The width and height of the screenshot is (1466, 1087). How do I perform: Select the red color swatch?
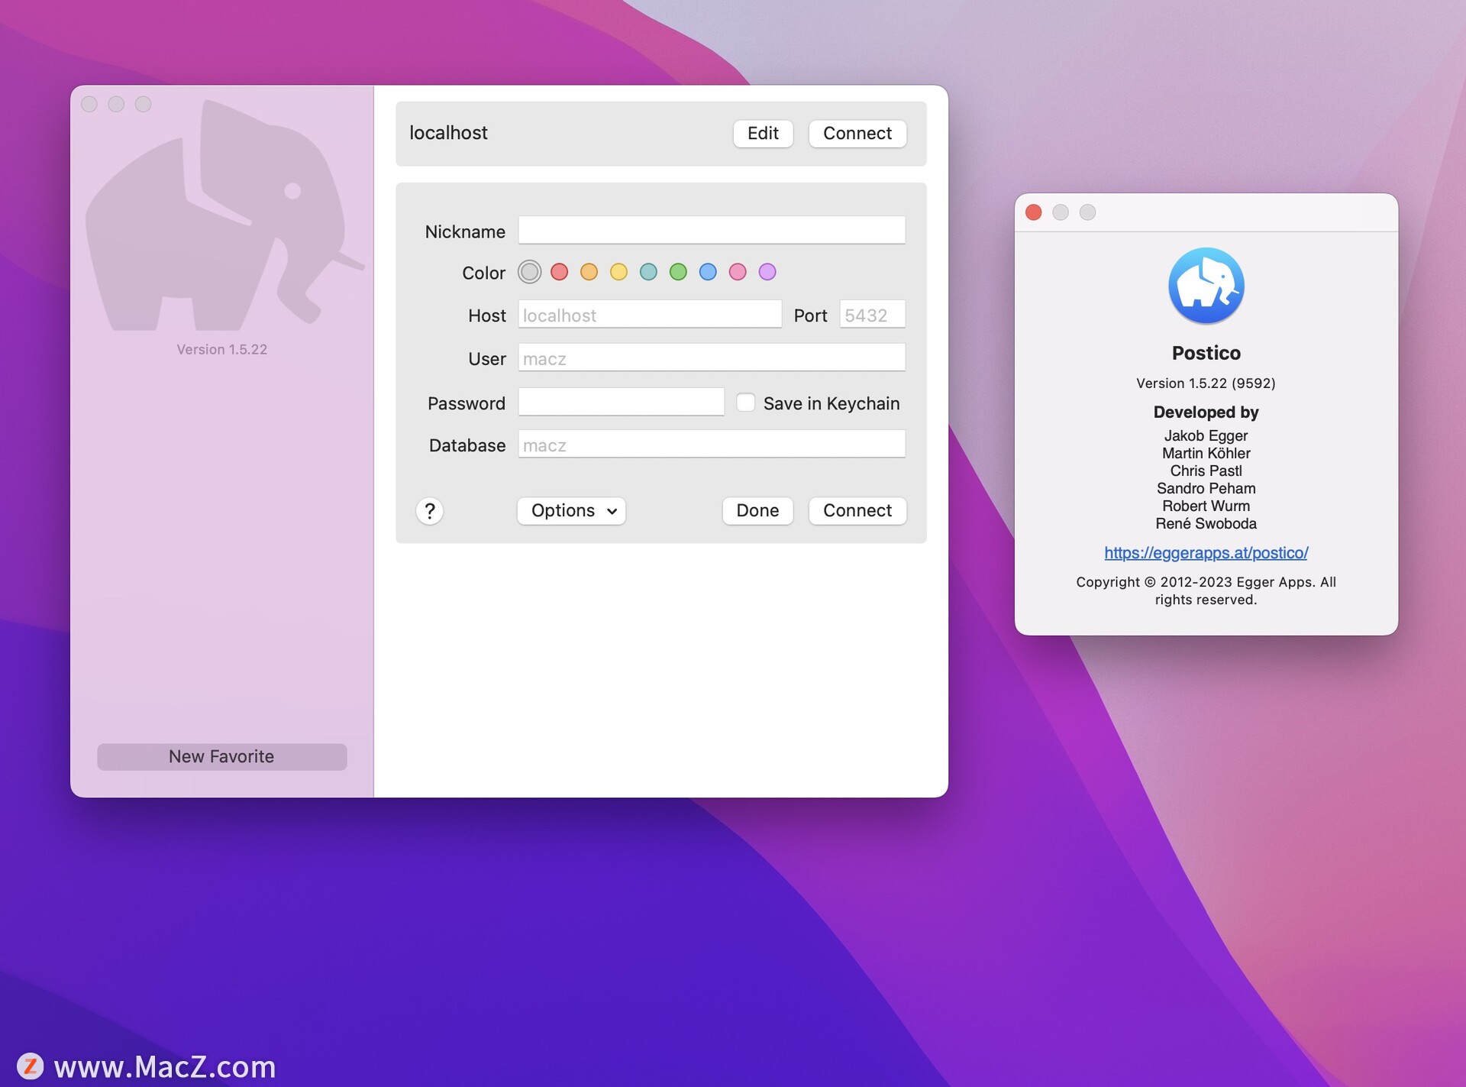(x=559, y=272)
